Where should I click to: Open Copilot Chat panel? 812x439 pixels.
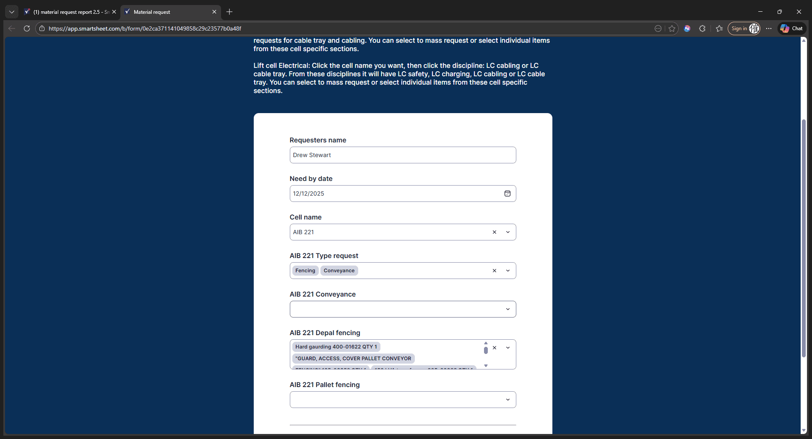pyautogui.click(x=792, y=28)
